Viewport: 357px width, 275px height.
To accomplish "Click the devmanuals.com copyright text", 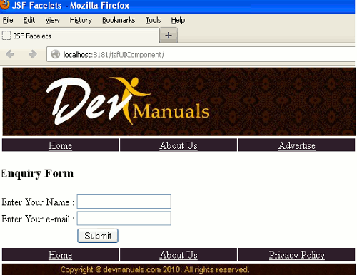I will (155, 269).
